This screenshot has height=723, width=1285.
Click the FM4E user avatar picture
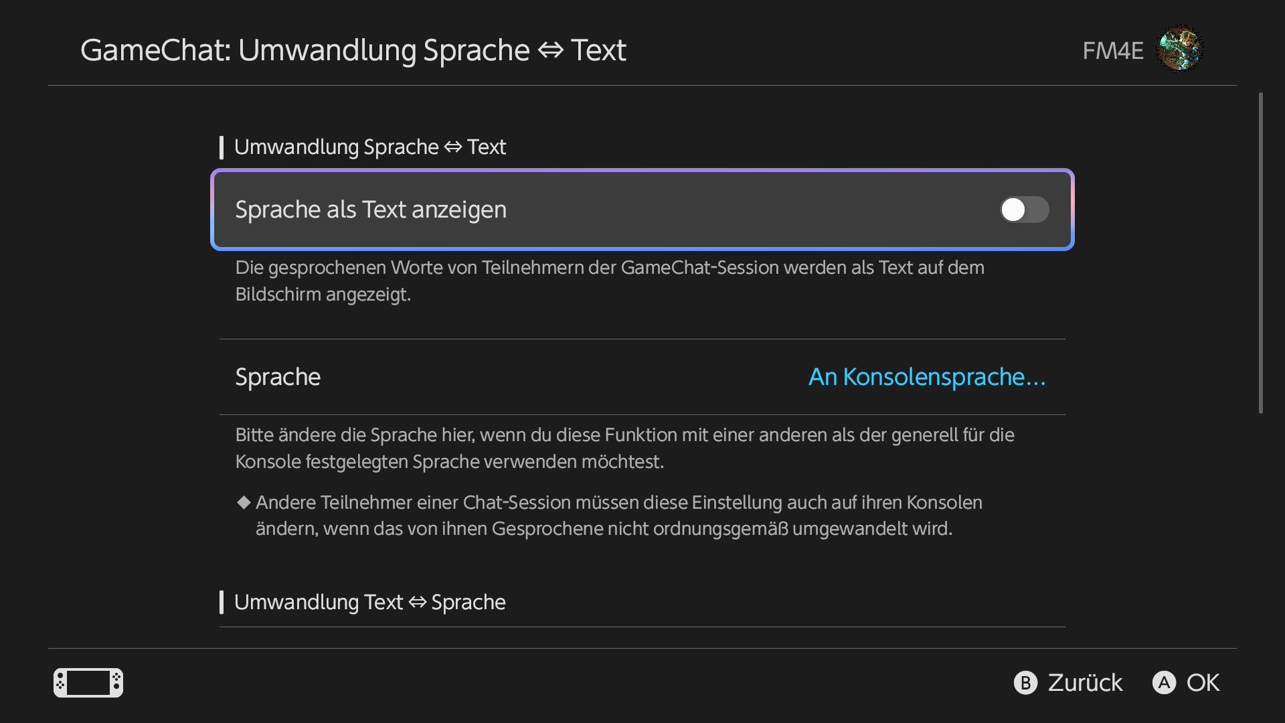[1181, 49]
